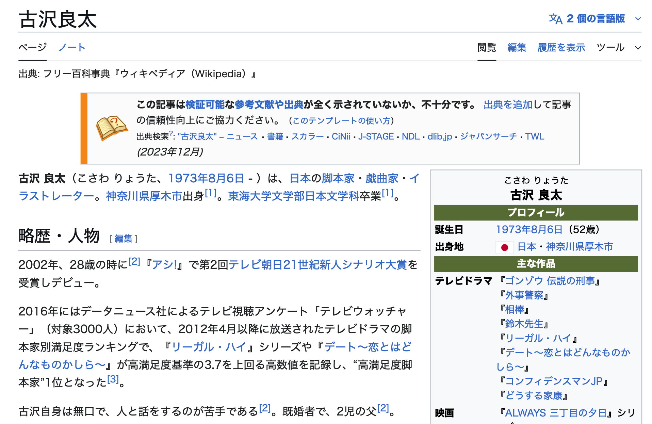Open the 履歴を表示 tab
Screen dimensions: 652x424
coord(561,48)
